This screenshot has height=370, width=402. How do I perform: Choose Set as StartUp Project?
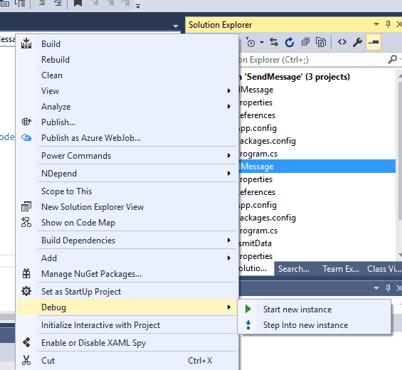[x=127, y=292]
